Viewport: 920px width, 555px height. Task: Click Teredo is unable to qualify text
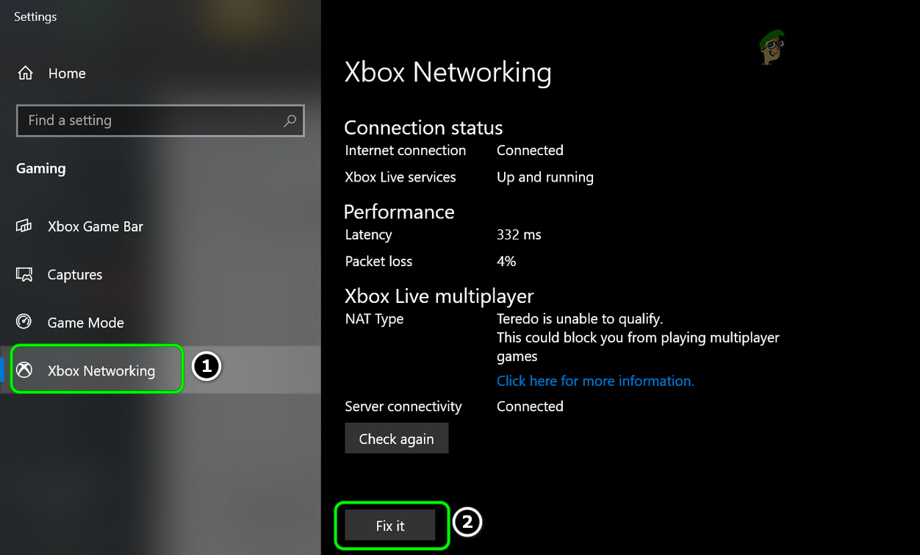580,319
